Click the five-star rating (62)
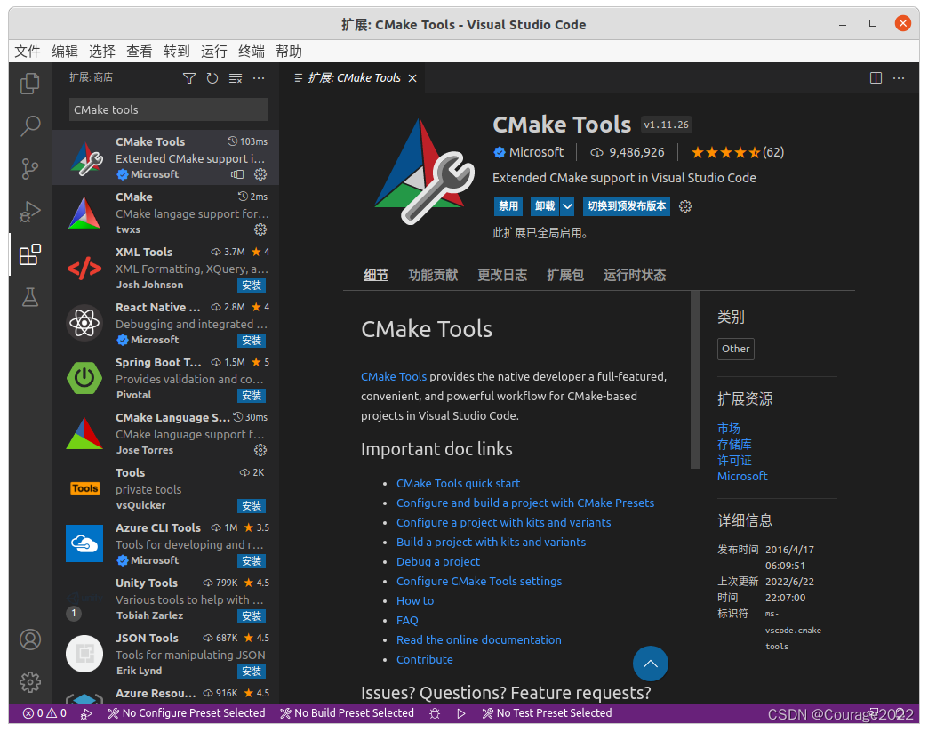Image resolution: width=928 pixels, height=732 pixels. pos(738,152)
